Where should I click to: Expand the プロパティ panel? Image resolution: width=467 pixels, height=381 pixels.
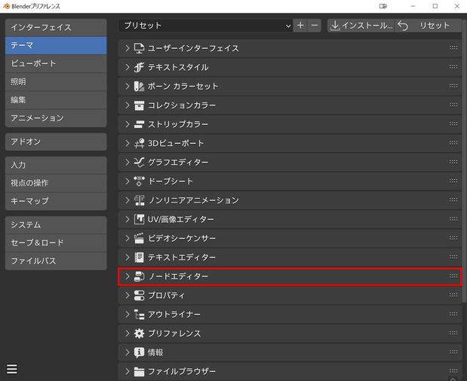tap(128, 295)
